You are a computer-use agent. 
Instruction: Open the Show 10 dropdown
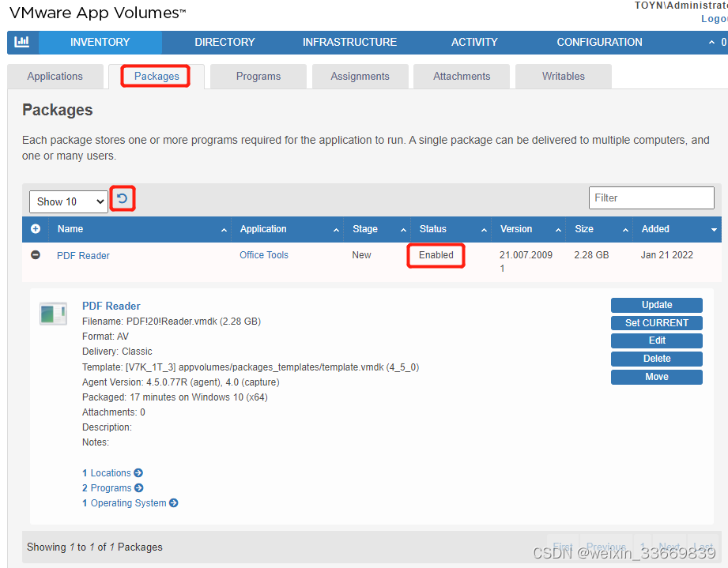69,201
